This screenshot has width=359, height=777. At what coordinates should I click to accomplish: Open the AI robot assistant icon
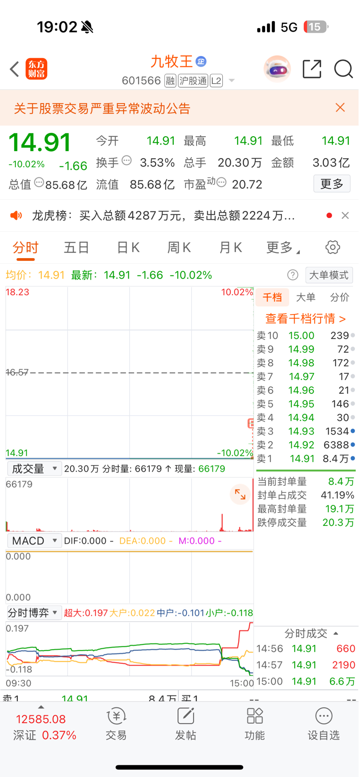[277, 69]
